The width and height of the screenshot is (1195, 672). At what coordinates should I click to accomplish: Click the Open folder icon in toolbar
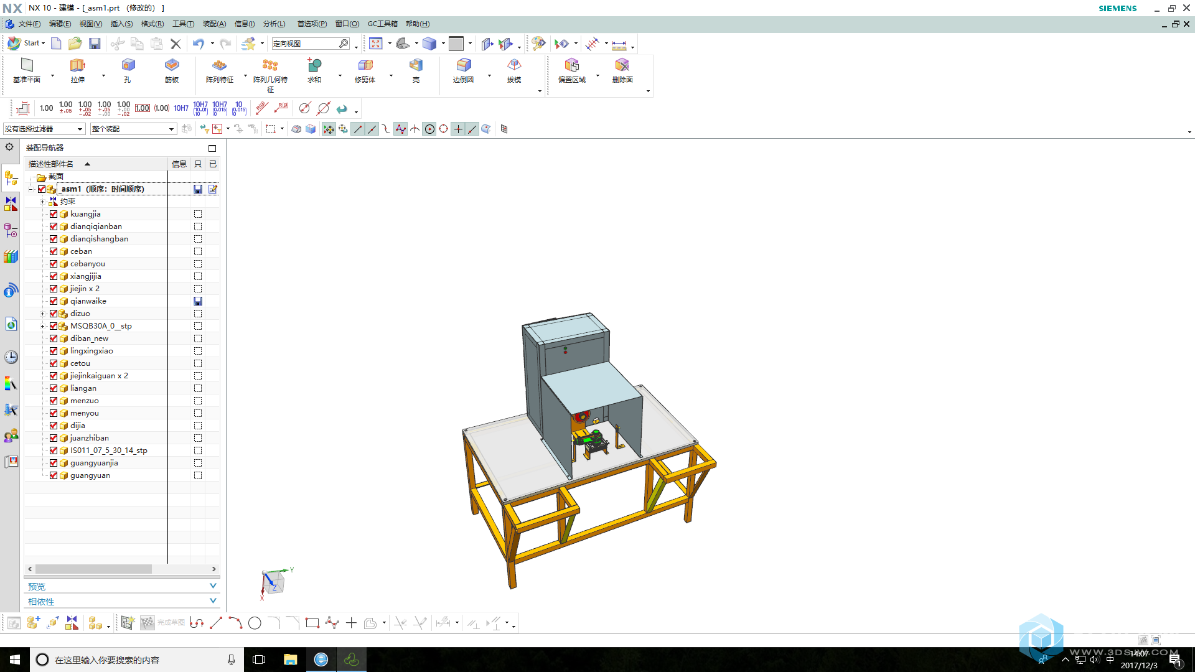pos(75,44)
